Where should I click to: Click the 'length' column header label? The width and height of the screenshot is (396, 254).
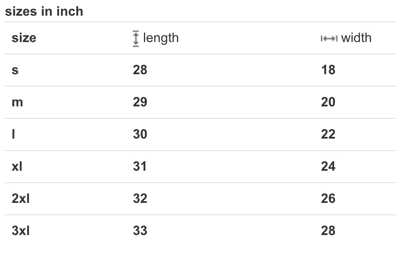coord(161,38)
